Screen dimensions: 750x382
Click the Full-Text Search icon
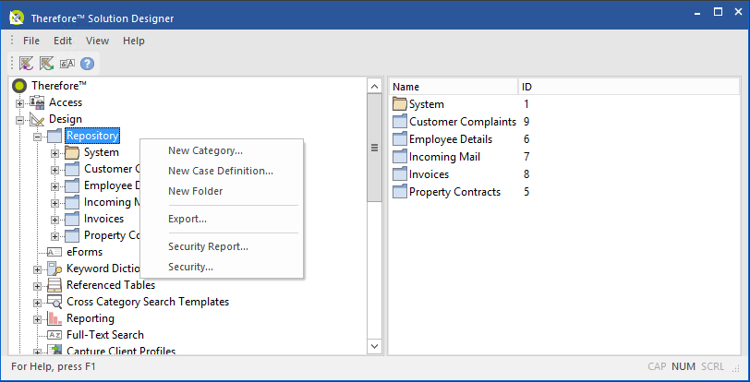click(54, 335)
